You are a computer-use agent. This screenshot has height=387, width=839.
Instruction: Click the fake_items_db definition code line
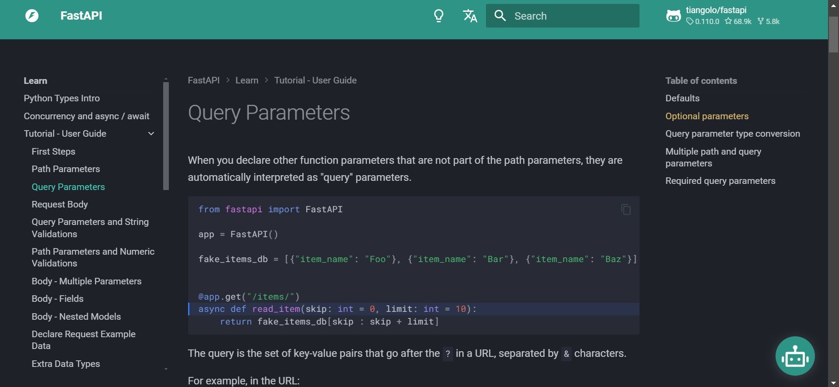pos(418,259)
